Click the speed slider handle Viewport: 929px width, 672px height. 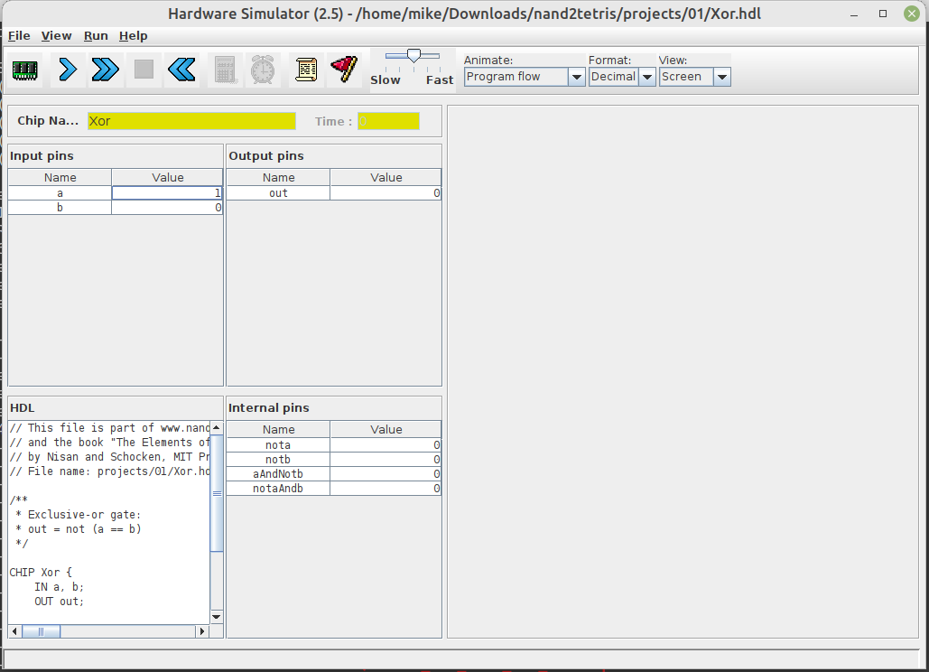point(413,56)
